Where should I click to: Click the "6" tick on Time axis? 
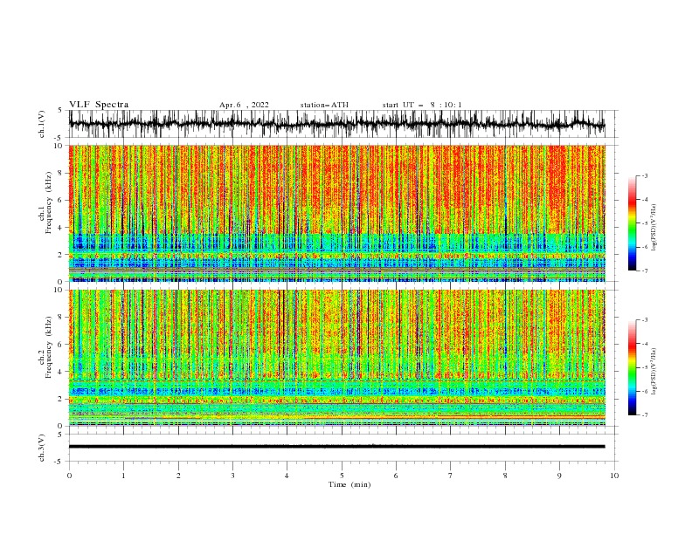click(396, 476)
